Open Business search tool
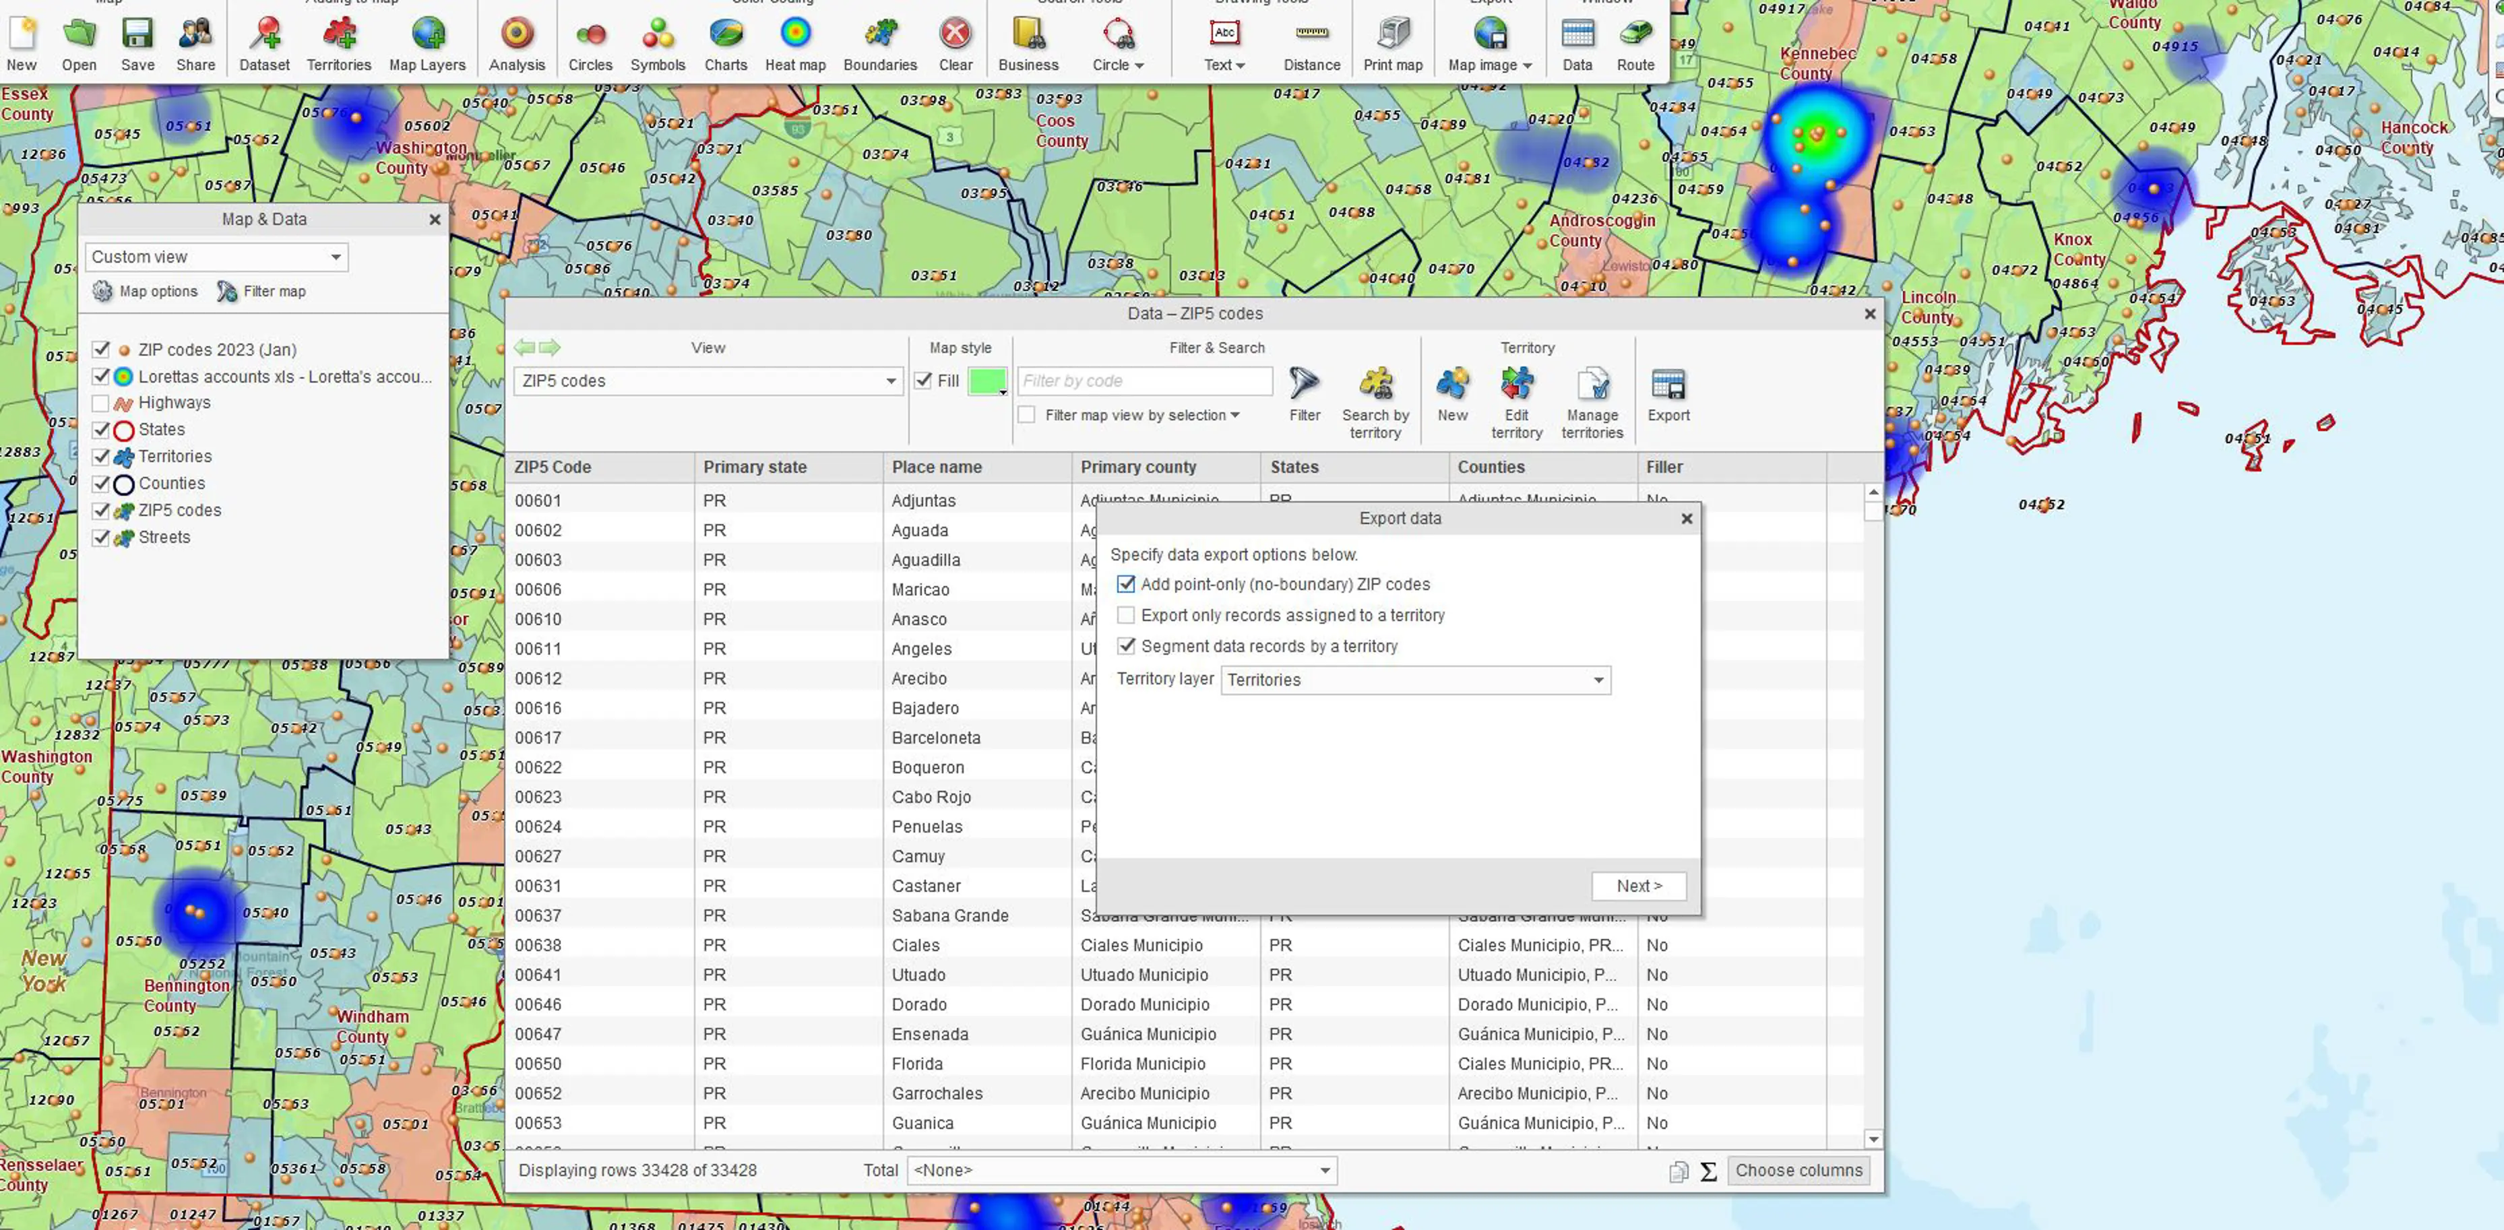 click(1028, 34)
